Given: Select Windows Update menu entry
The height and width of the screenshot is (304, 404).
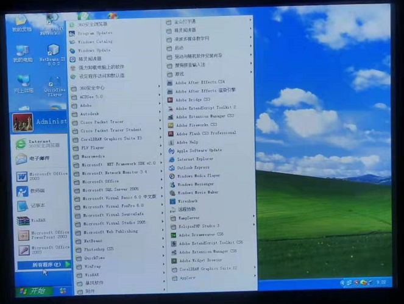Looking at the screenshot, I should pos(94,50).
